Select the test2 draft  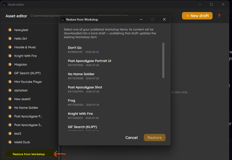(x=18, y=134)
